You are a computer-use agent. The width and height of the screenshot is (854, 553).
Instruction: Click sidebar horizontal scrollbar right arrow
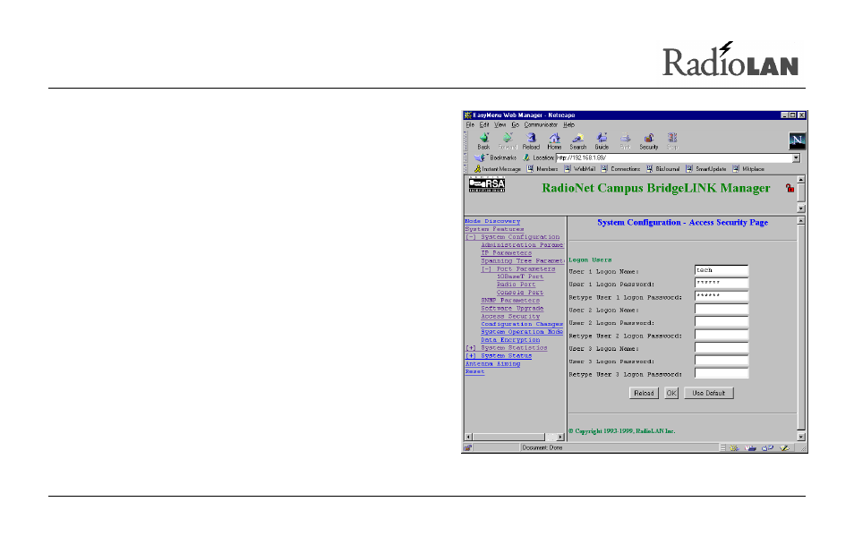559,437
